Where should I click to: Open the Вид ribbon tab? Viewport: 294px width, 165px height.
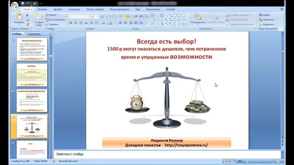coord(138,9)
